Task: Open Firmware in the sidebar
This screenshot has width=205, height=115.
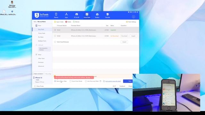Action: click(x=41, y=62)
